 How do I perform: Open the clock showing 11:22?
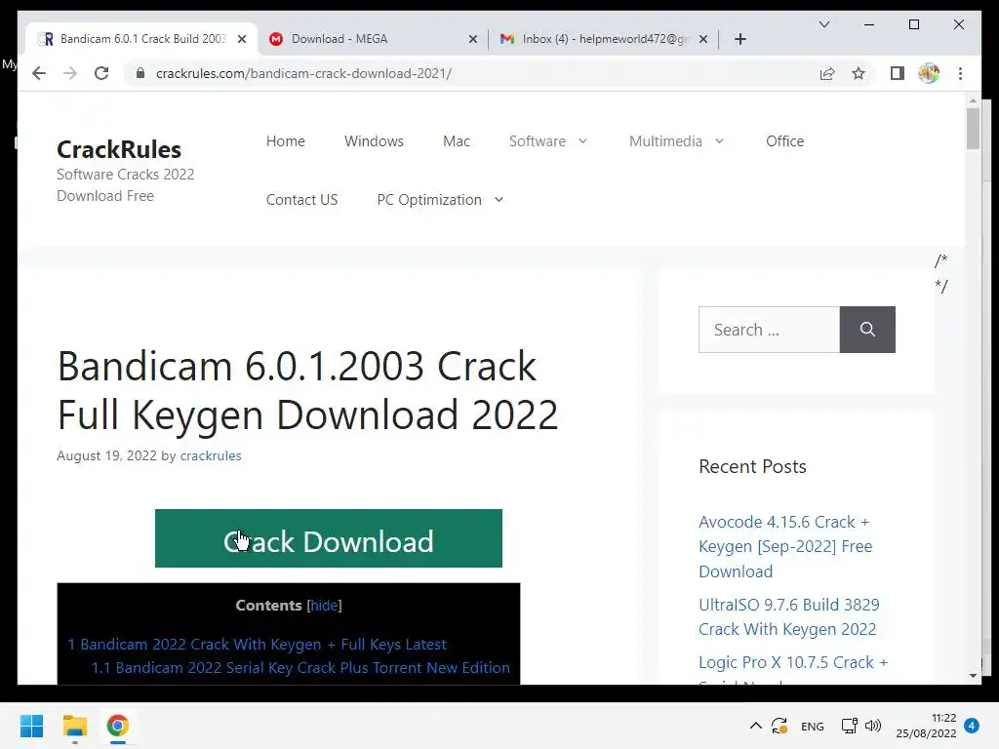coord(927,726)
